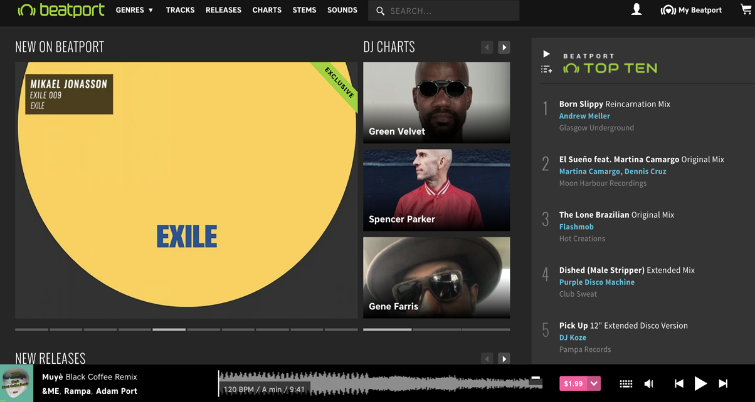755x402 pixels.
Task: Click the DJ Charts heading
Action: 389,47
